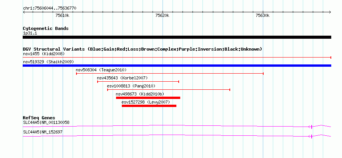This screenshot has width=342, height=158.
Task: Select the SLC44A5 NM_001130058 magenta transcript line
Action: (177, 126)
